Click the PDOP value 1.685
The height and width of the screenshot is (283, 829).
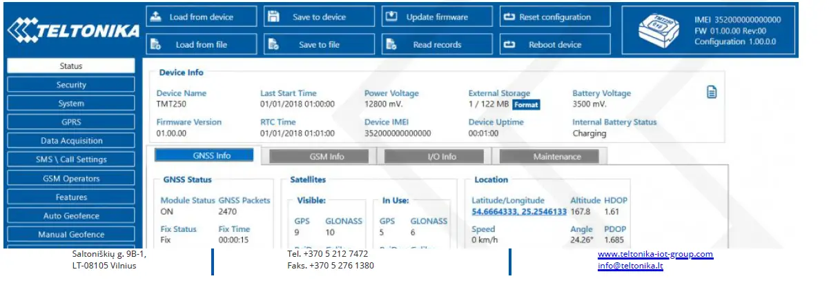click(x=615, y=240)
